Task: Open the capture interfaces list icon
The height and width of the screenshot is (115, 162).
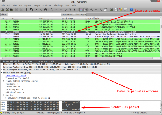Action: tap(3, 10)
